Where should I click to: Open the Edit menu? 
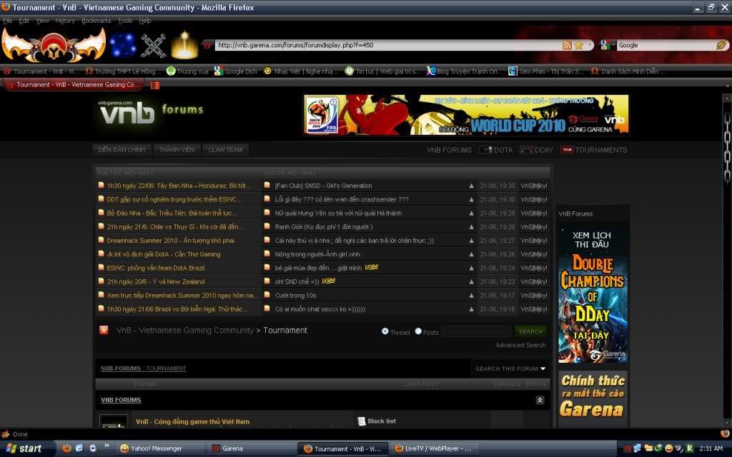point(24,21)
